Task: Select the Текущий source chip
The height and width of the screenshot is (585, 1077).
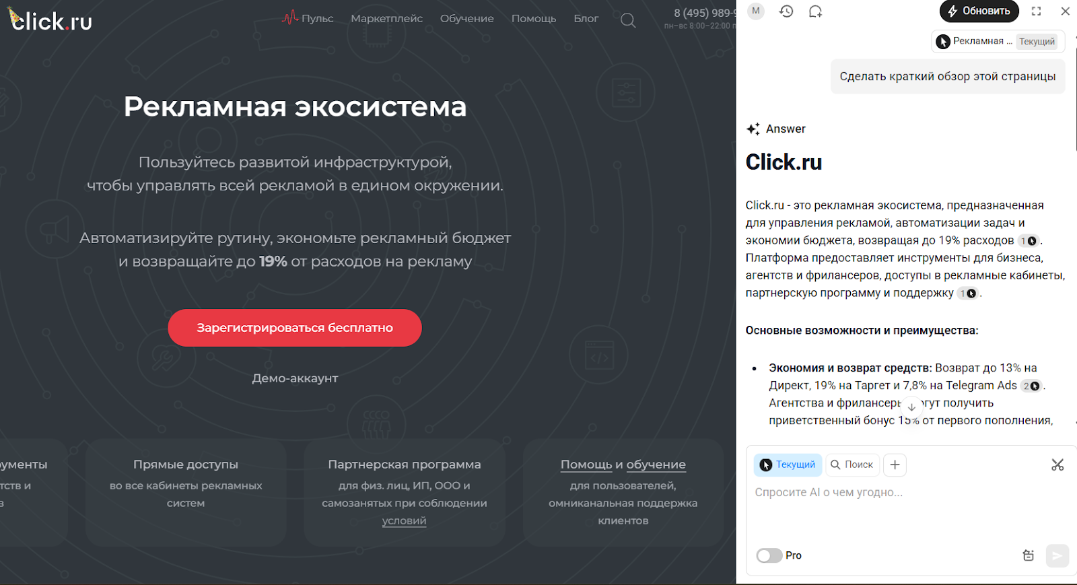Action: [788, 464]
